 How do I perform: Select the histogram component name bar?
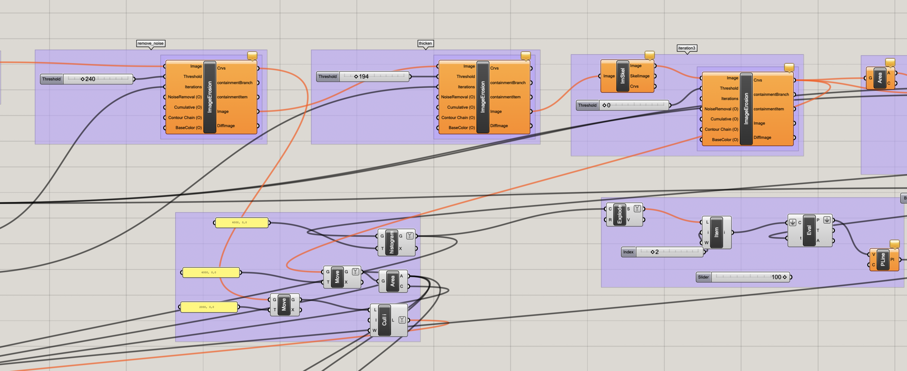tap(391, 242)
